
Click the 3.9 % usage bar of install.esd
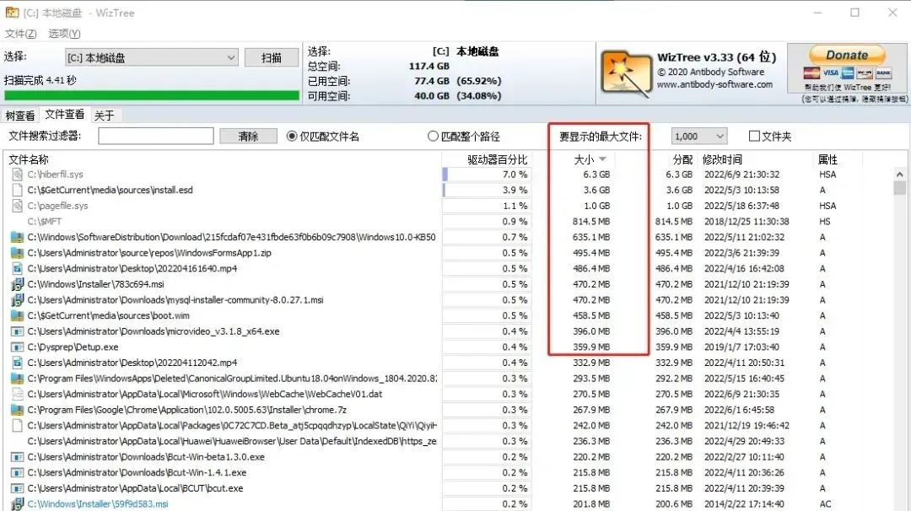[x=487, y=190]
